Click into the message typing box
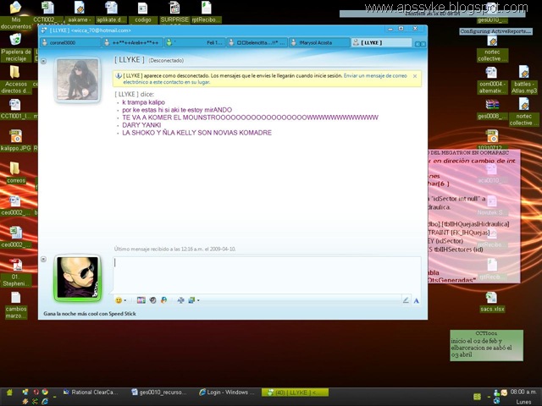The height and width of the screenshot is (406, 542). [x=268, y=275]
